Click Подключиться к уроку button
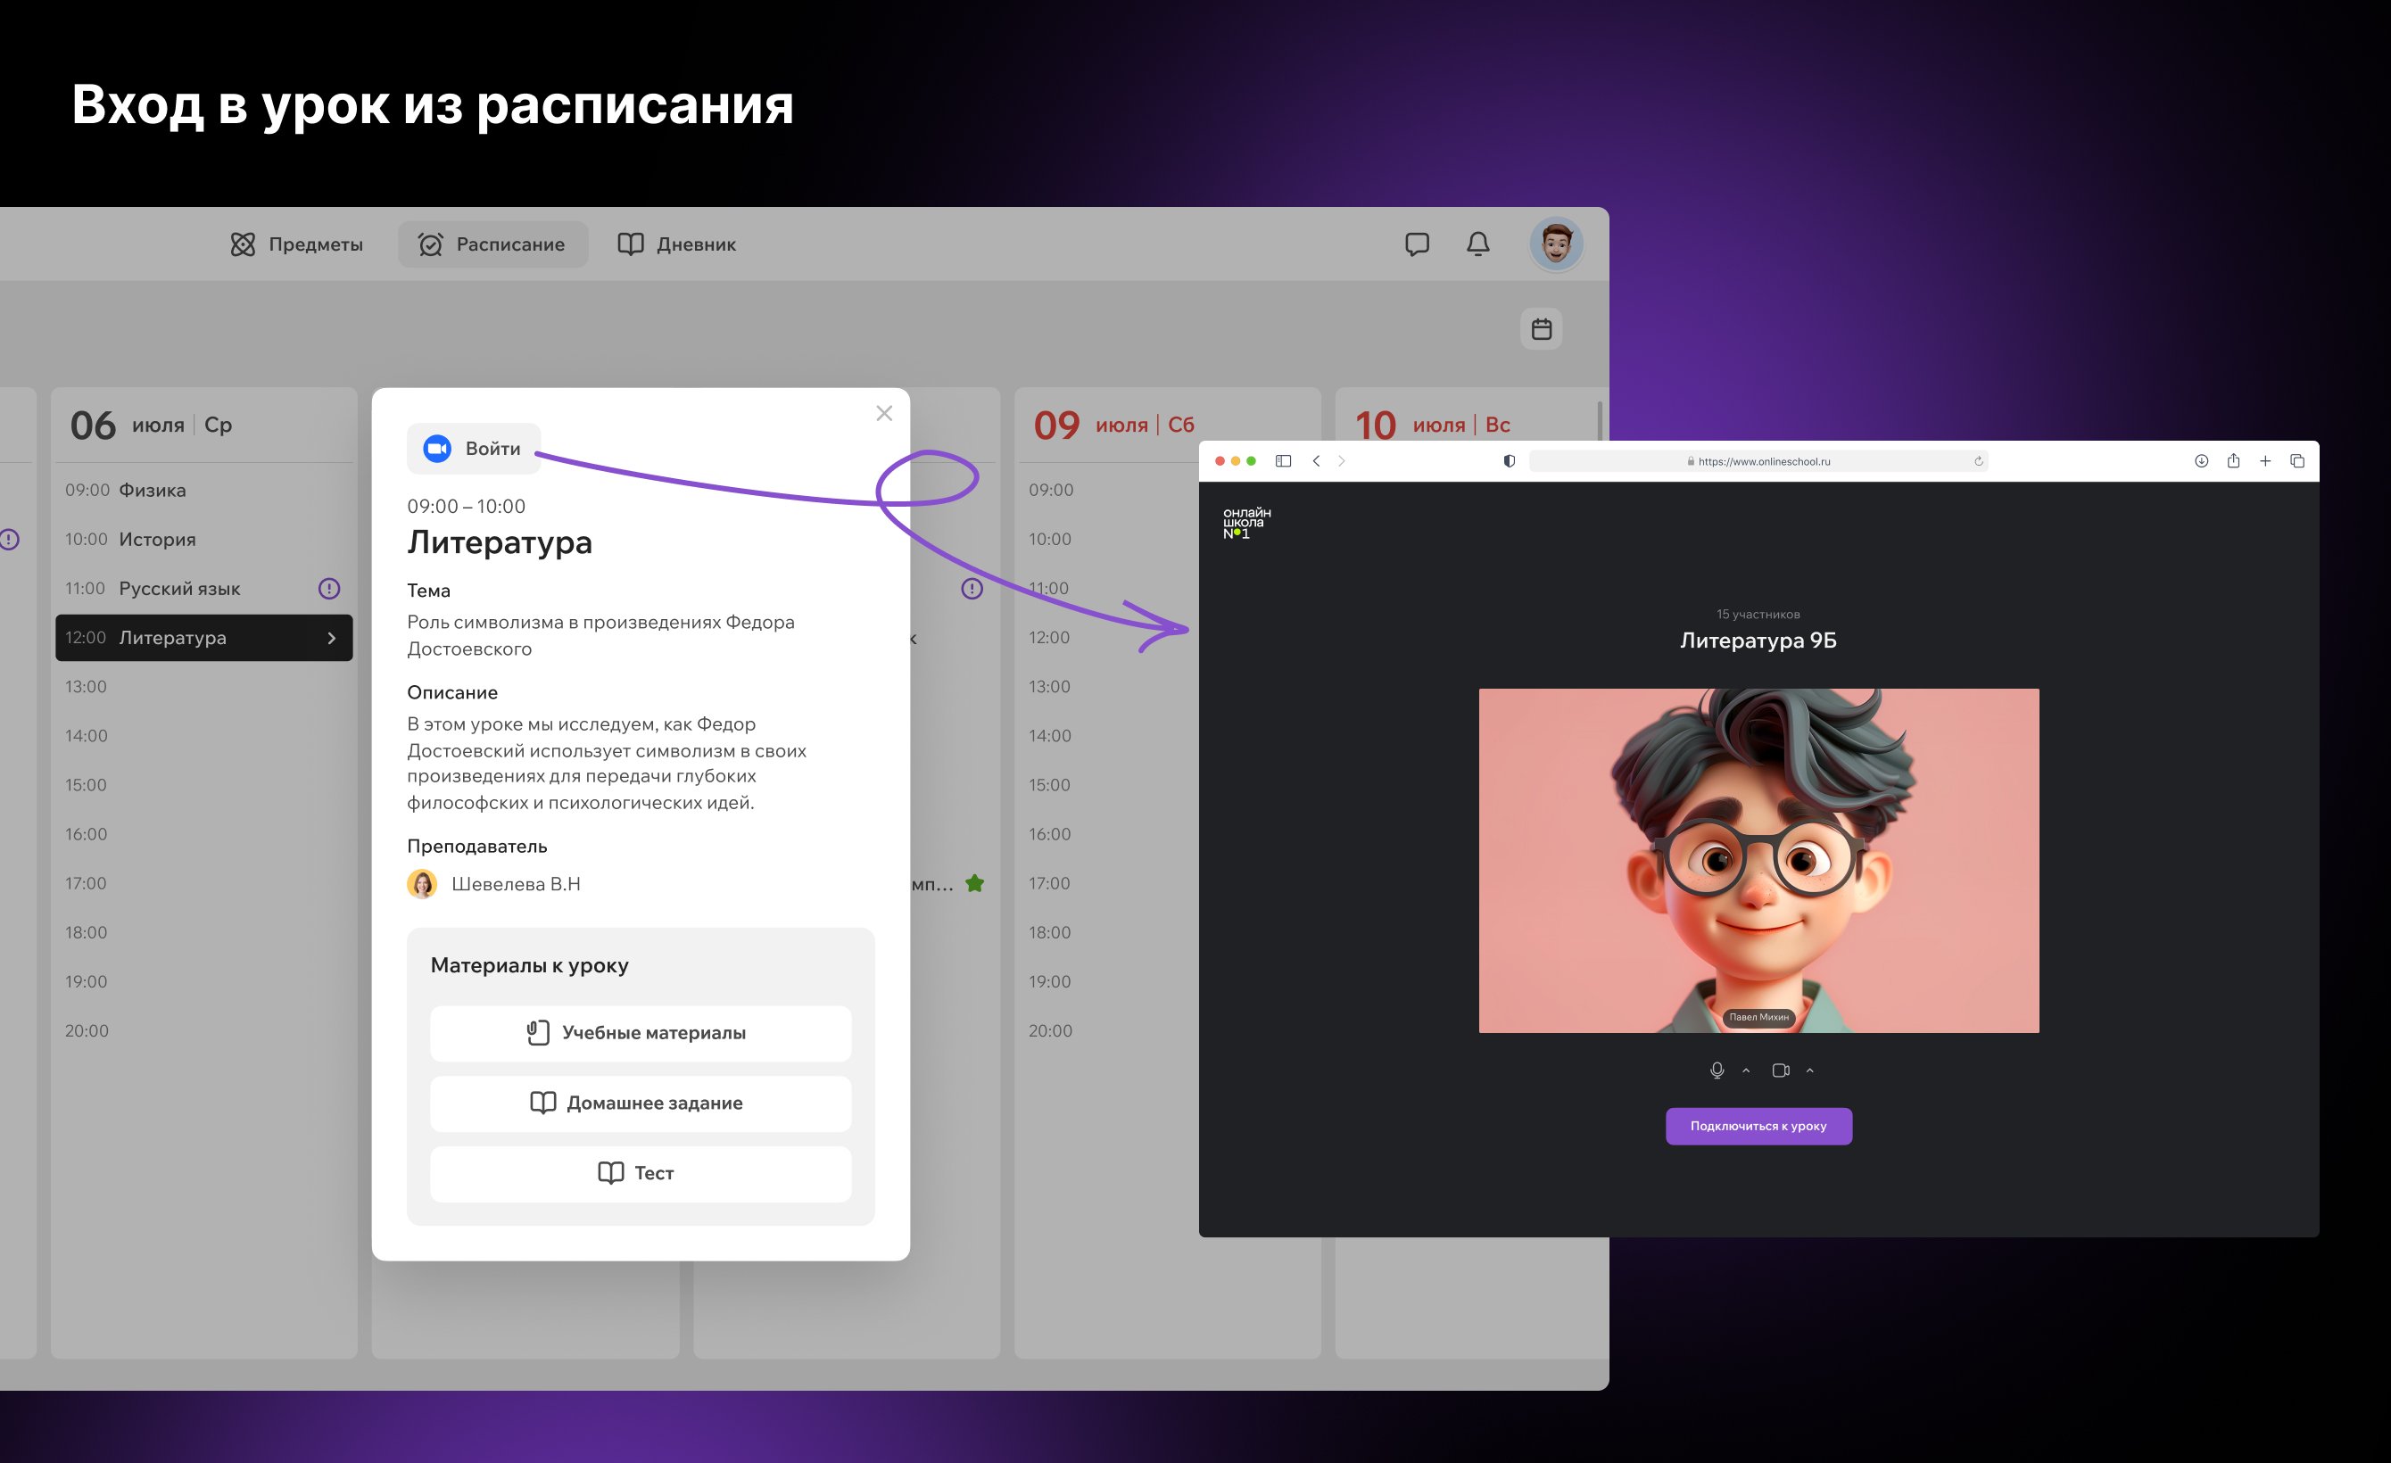 (1758, 1127)
